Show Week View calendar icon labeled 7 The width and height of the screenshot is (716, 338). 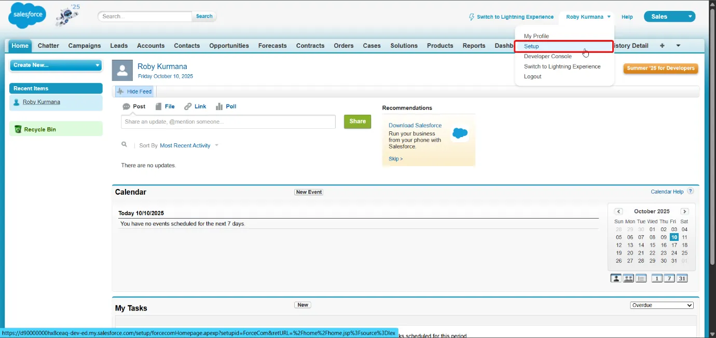pyautogui.click(x=669, y=278)
